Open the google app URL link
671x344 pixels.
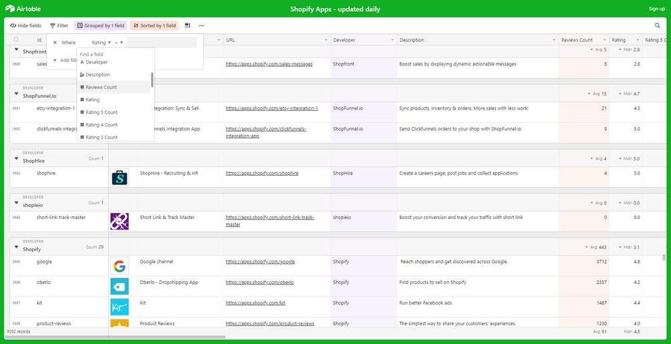coord(260,261)
